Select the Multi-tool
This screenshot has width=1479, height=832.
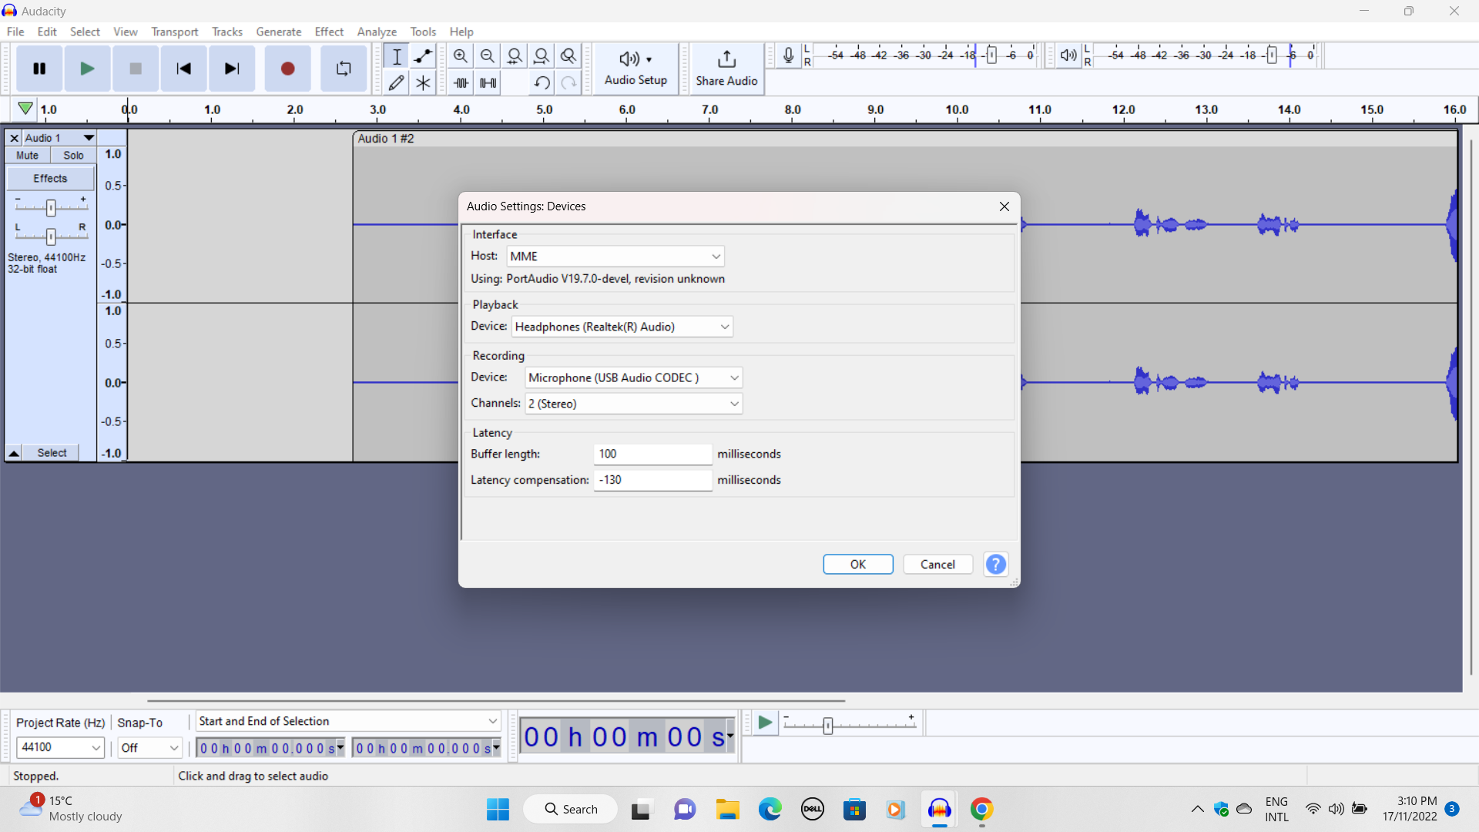click(x=423, y=82)
